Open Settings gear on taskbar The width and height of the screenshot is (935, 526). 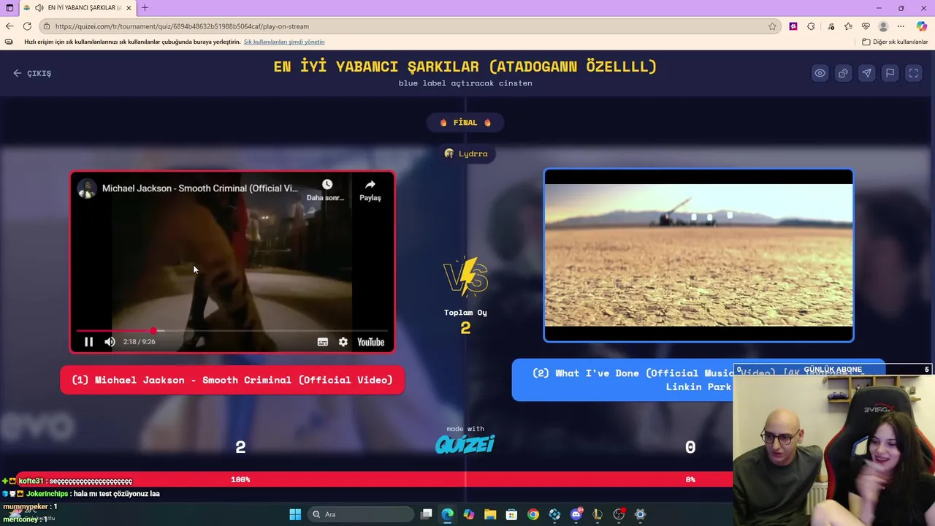click(640, 514)
